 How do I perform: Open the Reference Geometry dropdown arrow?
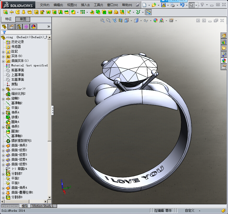pos(133,12)
